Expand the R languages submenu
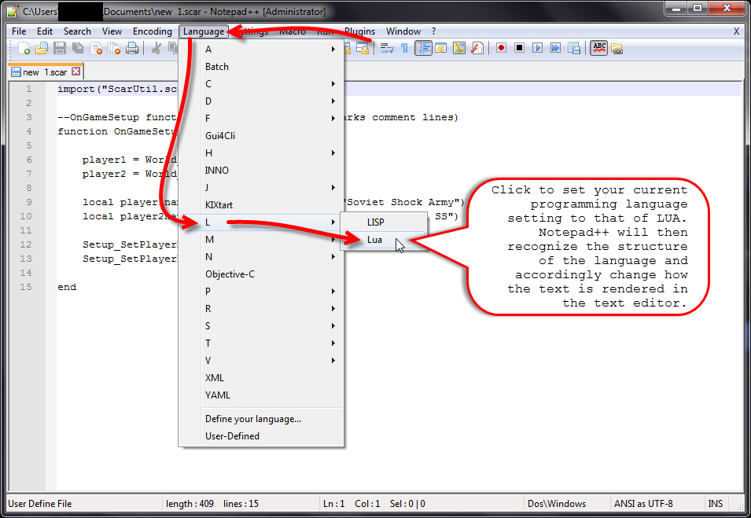The width and height of the screenshot is (751, 518). tap(270, 308)
